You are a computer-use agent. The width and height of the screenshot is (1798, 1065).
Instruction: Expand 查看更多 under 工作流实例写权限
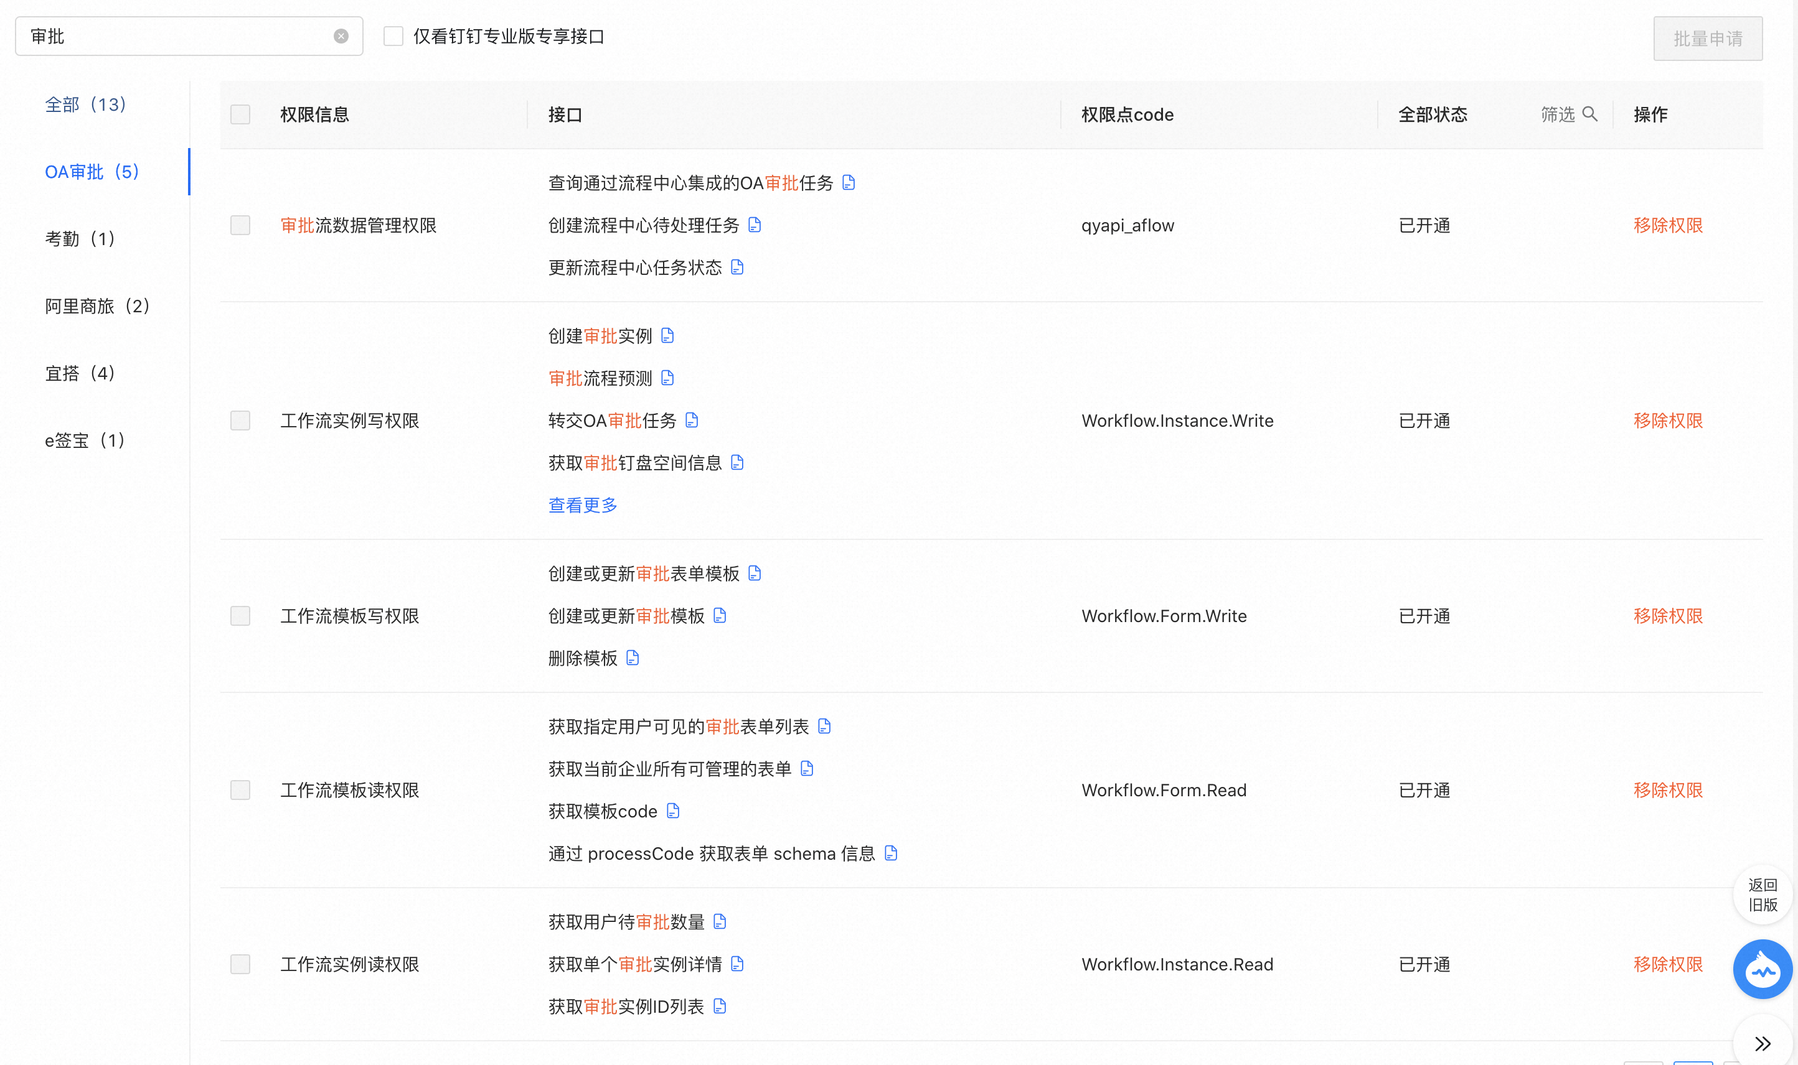click(x=582, y=505)
